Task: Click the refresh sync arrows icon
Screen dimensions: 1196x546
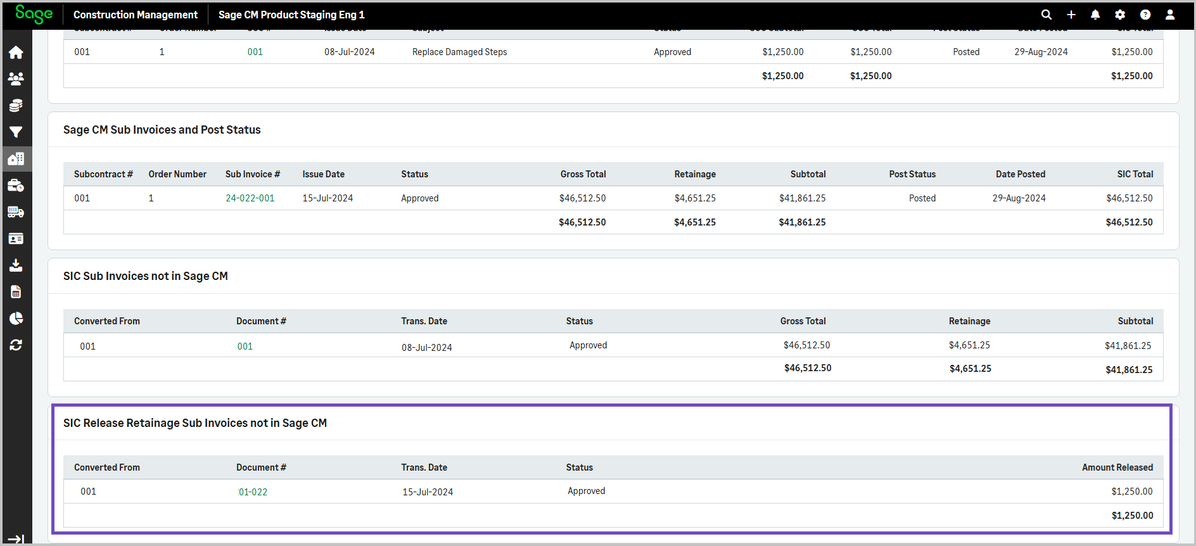Action: click(16, 345)
